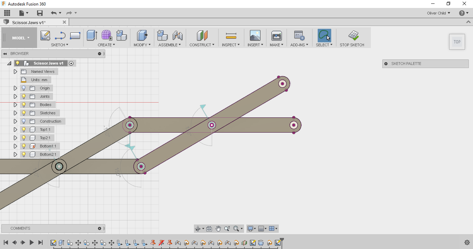Activate ScissorJaws v1 radio button

[71, 63]
